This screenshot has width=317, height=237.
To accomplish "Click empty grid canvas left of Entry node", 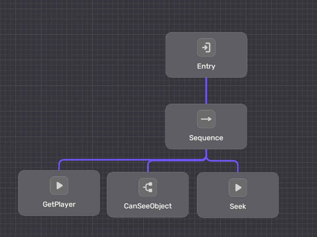I will (102, 55).
